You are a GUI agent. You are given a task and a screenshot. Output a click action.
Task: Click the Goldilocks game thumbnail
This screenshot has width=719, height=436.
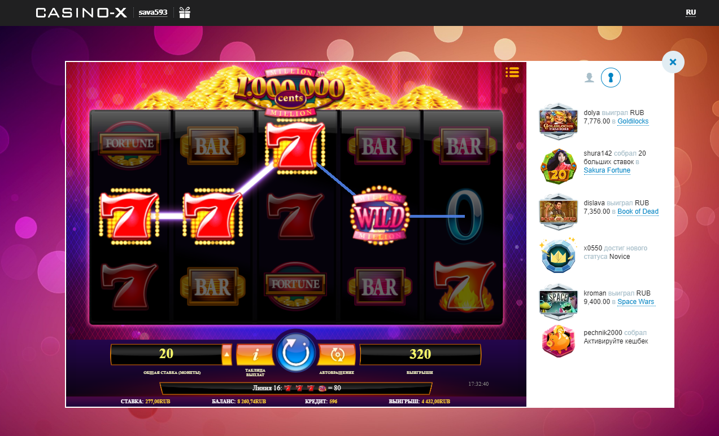coord(559,121)
